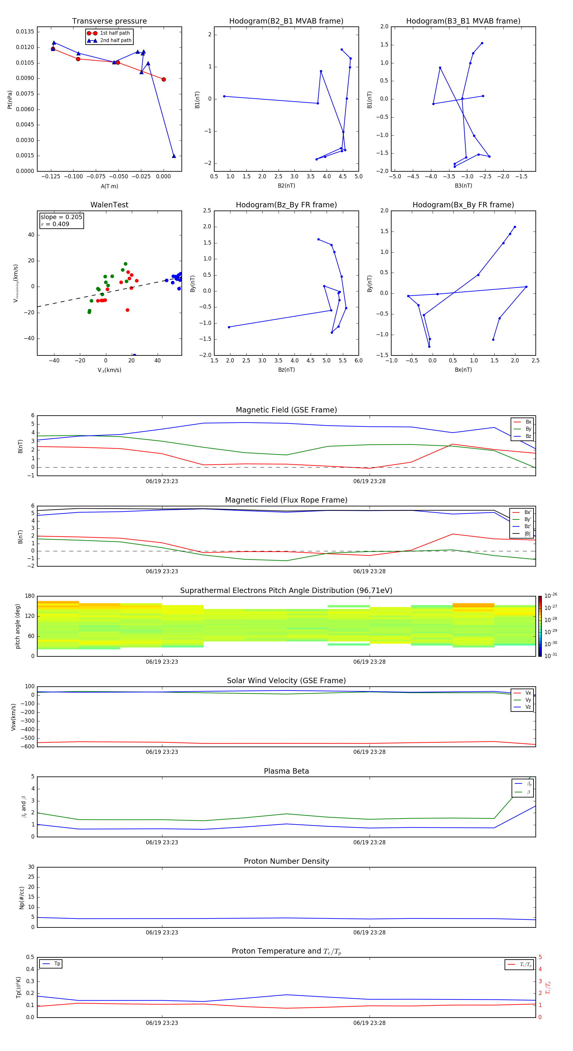Click the 'V_A(km/s)' x-axis label
This screenshot has width=573, height=1051.
click(x=109, y=370)
